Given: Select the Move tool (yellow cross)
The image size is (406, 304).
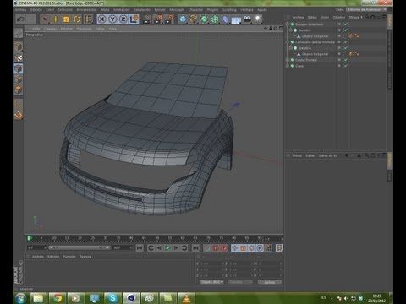Looking at the screenshot, I should [x=55, y=19].
